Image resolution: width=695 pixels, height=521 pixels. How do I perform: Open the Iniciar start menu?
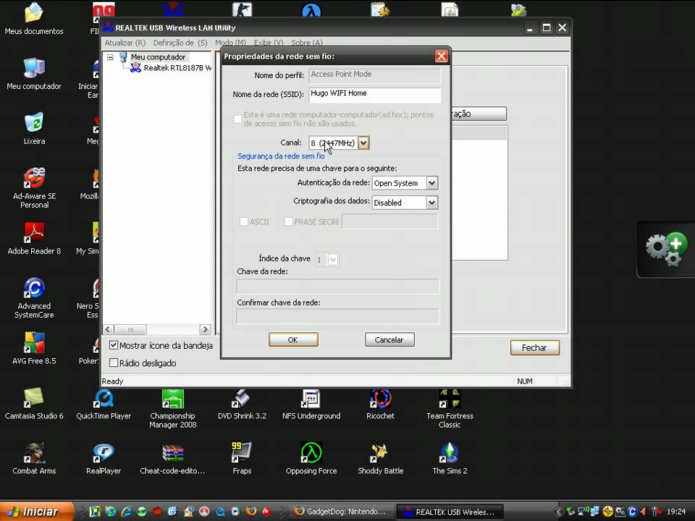click(36, 512)
